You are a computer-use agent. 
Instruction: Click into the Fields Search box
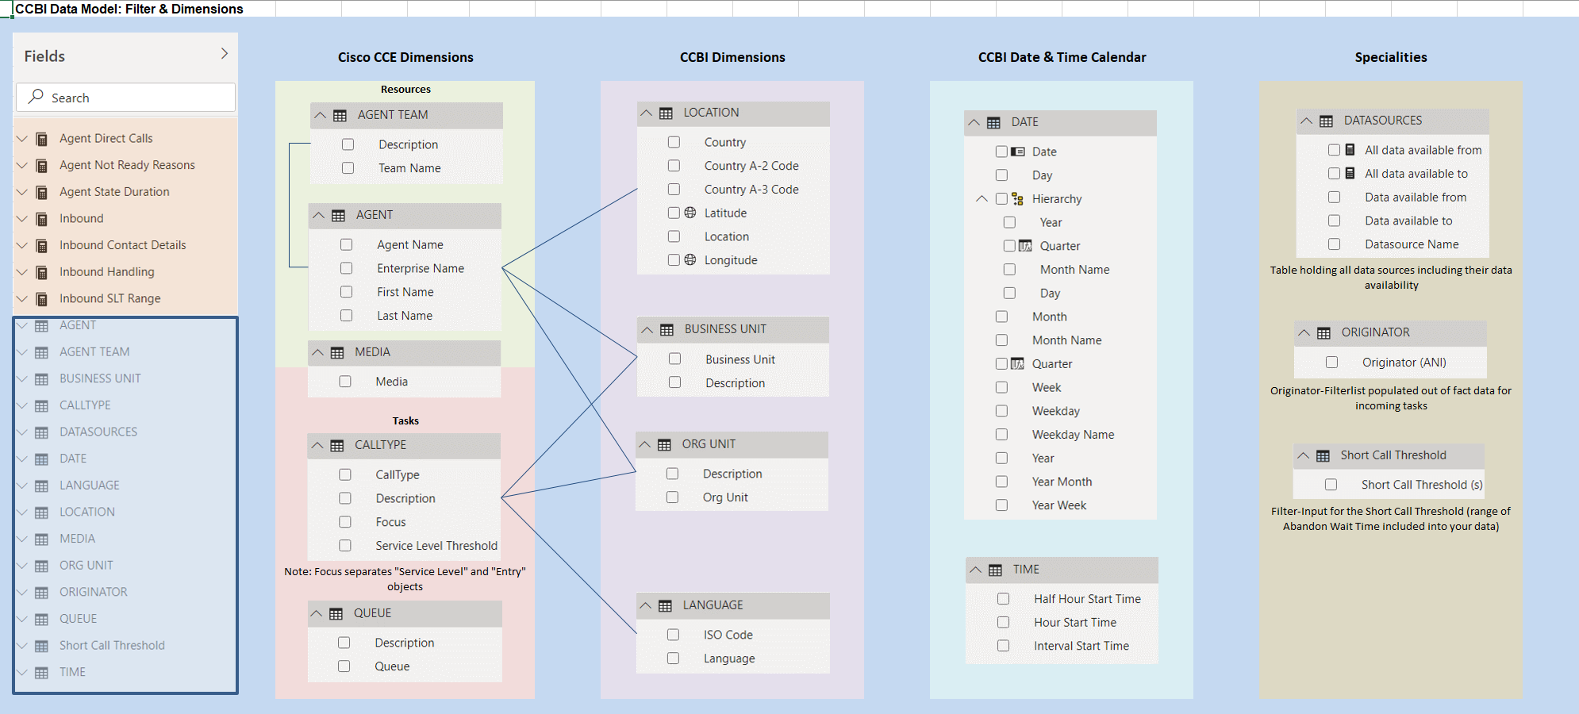coord(125,98)
